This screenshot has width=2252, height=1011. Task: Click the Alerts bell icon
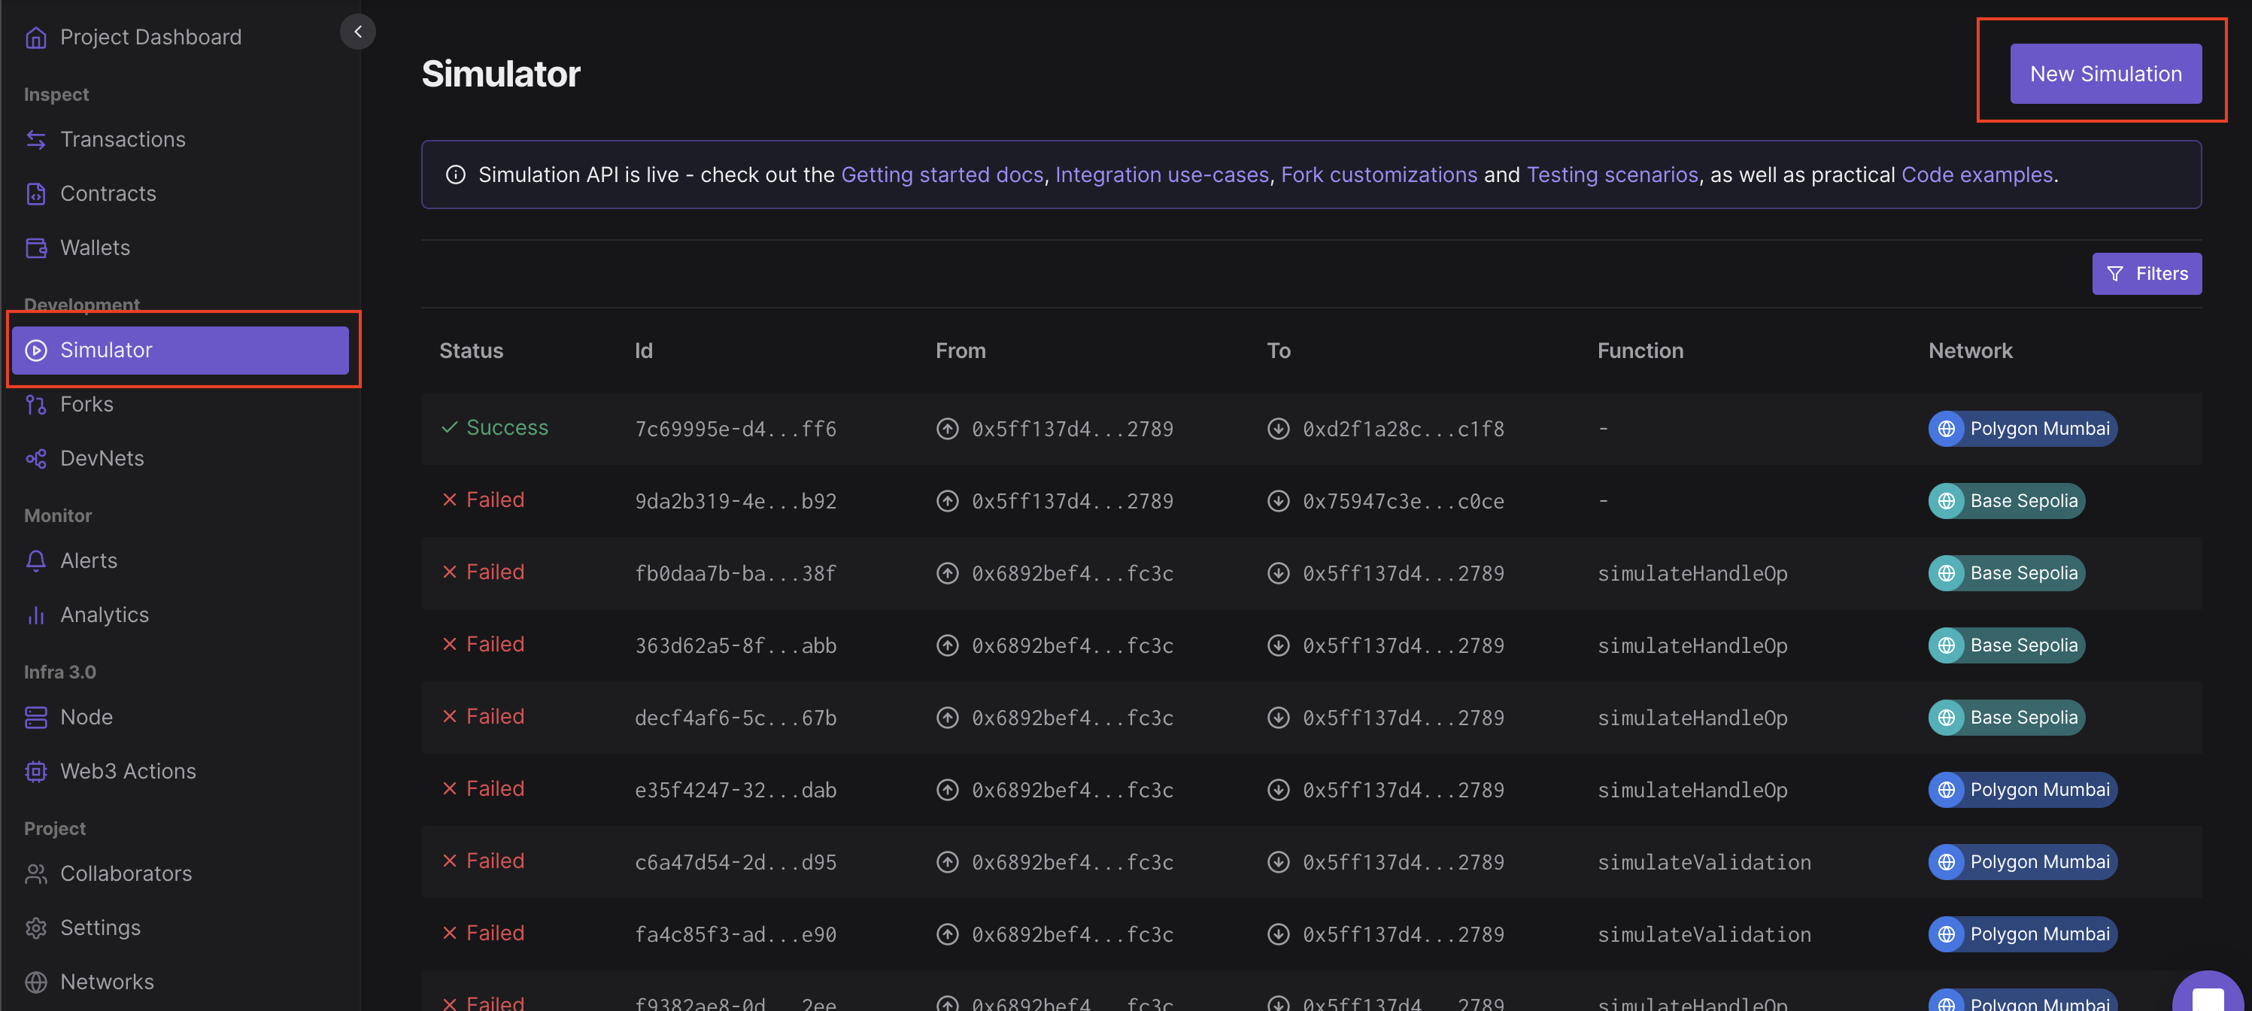point(36,561)
